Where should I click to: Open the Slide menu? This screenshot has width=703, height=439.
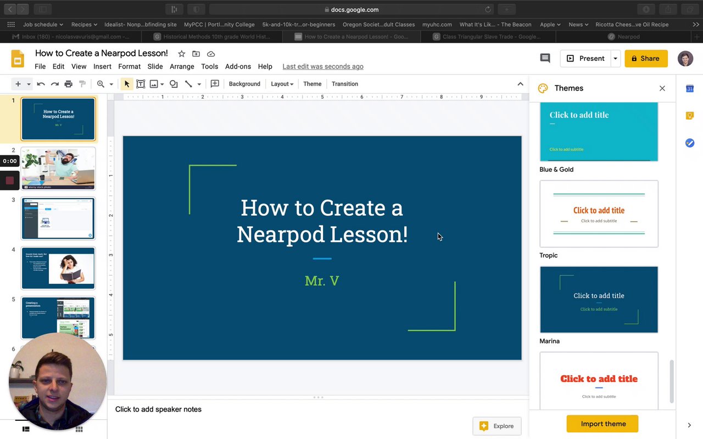point(155,66)
